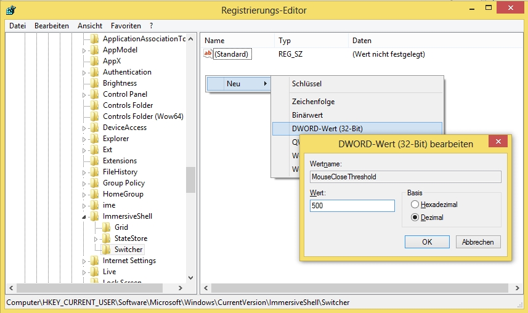Click the Wertname field MouseCloseThreshold
The width and height of the screenshot is (528, 313).
(405, 177)
